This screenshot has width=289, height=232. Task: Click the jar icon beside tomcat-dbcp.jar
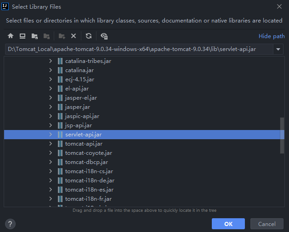[60, 162]
